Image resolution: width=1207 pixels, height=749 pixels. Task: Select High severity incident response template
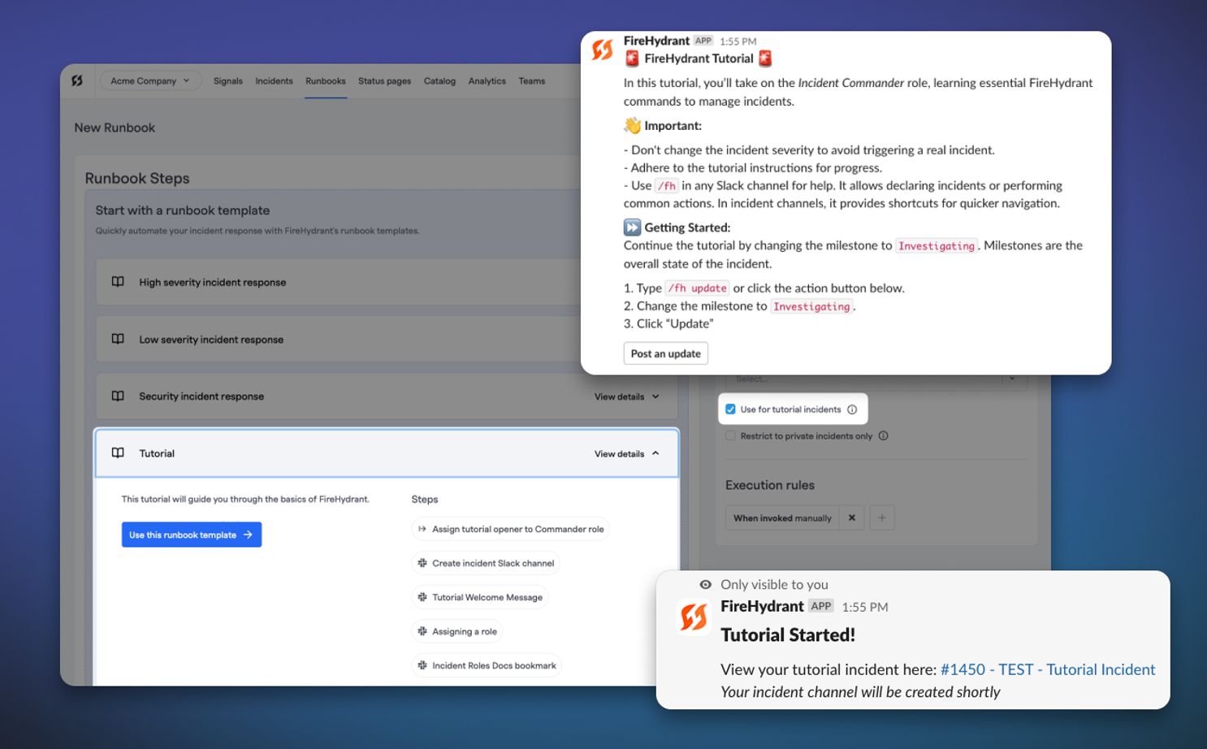pyautogui.click(x=338, y=282)
